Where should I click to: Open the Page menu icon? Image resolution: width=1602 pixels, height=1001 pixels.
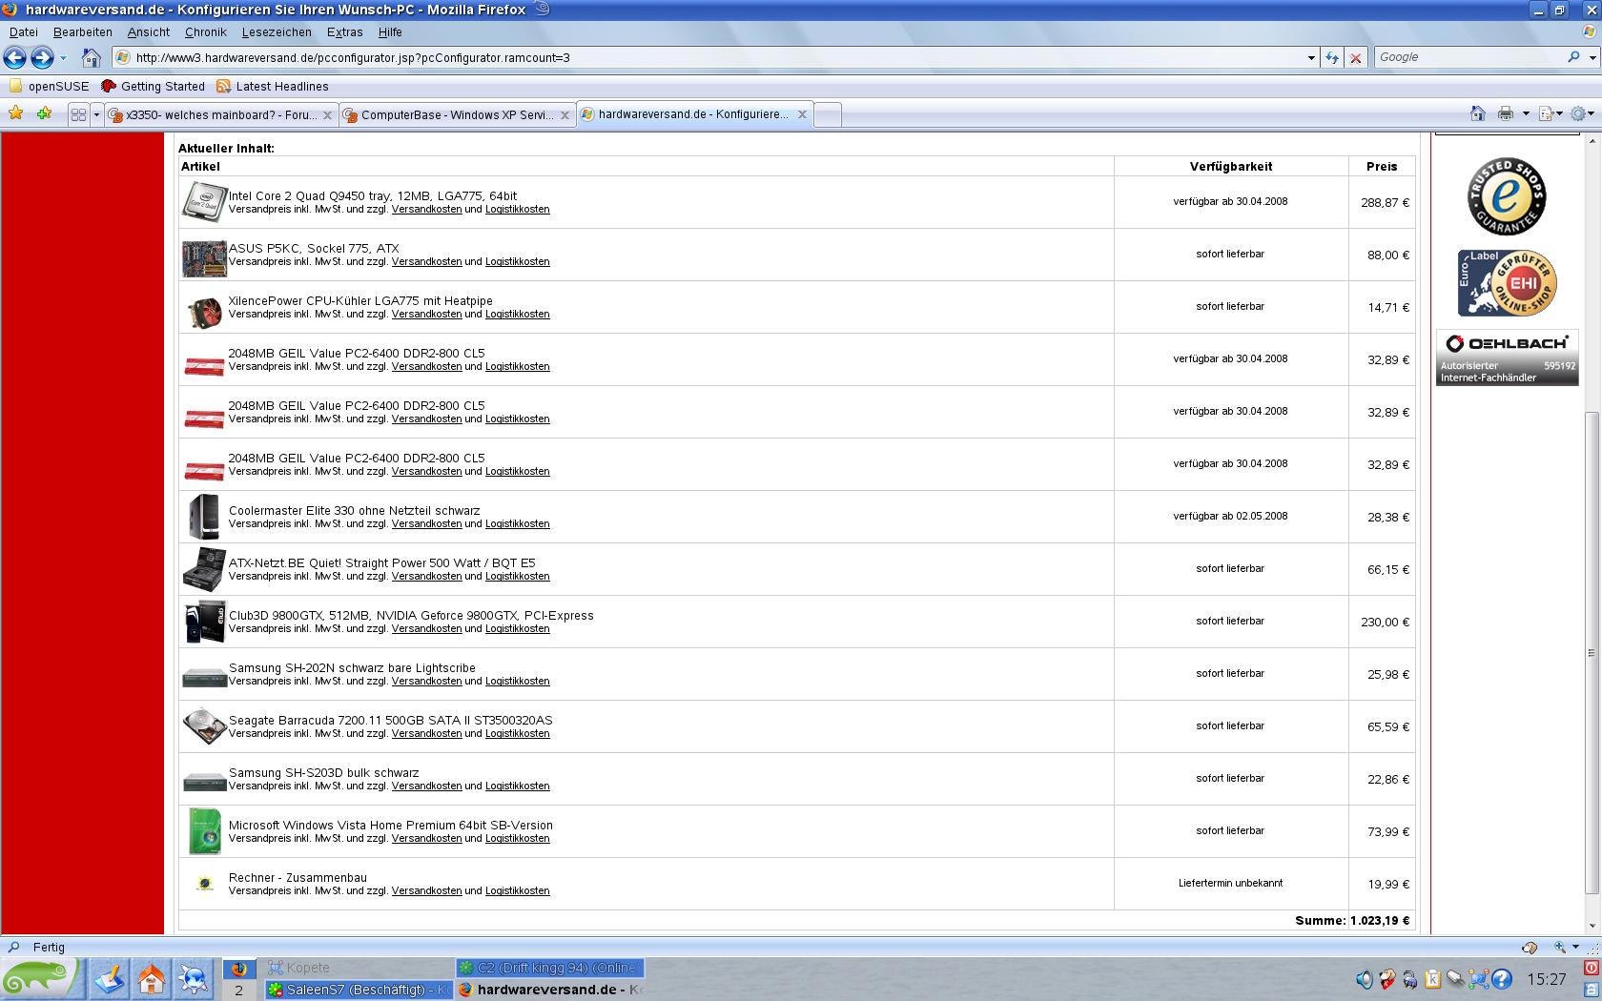tap(1547, 113)
